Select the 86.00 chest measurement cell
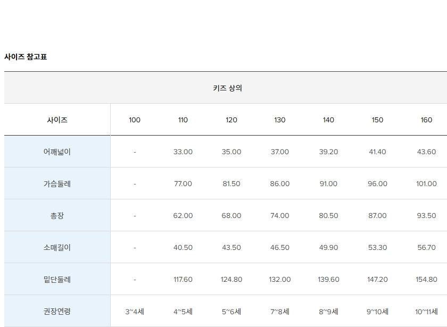This screenshot has height=327, width=447. click(x=280, y=184)
